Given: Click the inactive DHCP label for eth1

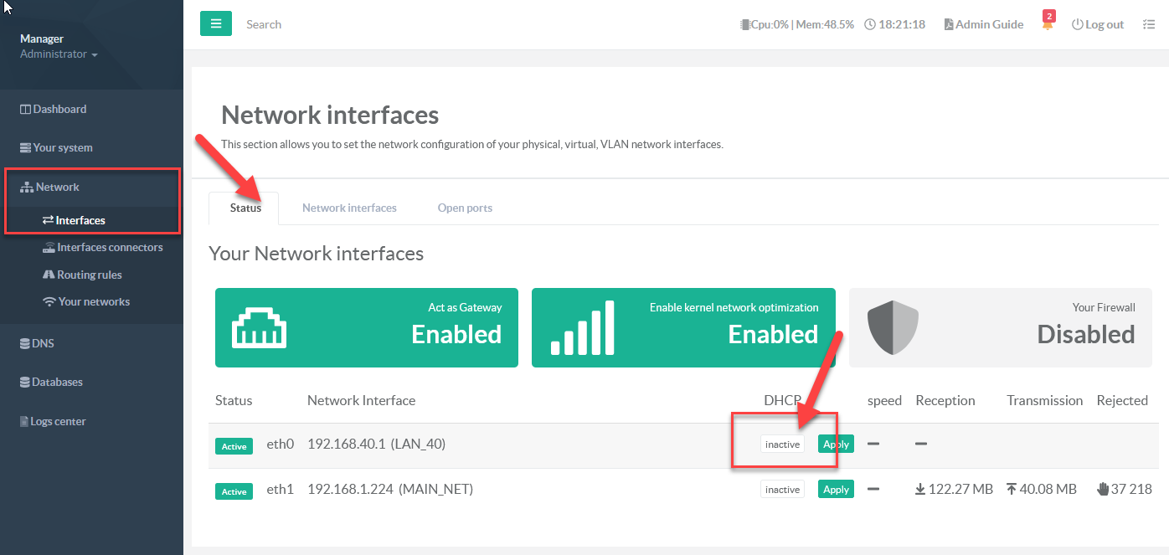Looking at the screenshot, I should 782,490.
